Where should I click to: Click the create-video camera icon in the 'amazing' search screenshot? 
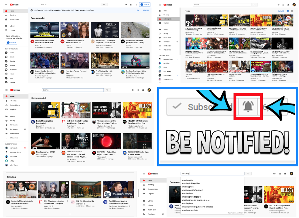click(275, 174)
